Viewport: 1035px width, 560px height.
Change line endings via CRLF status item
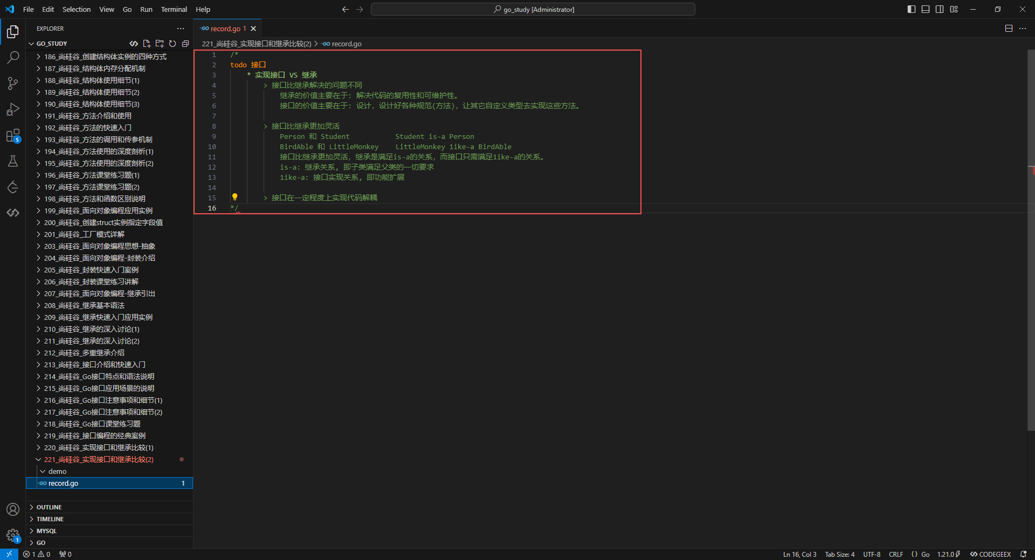896,554
